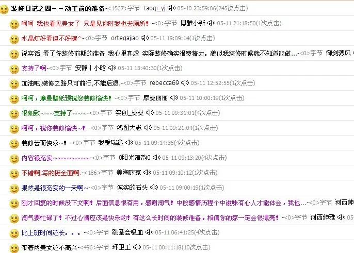This screenshot has height=253, width=354.
Task: Open thread 装修日记之四－－动工前的准备
Action: 58,9
